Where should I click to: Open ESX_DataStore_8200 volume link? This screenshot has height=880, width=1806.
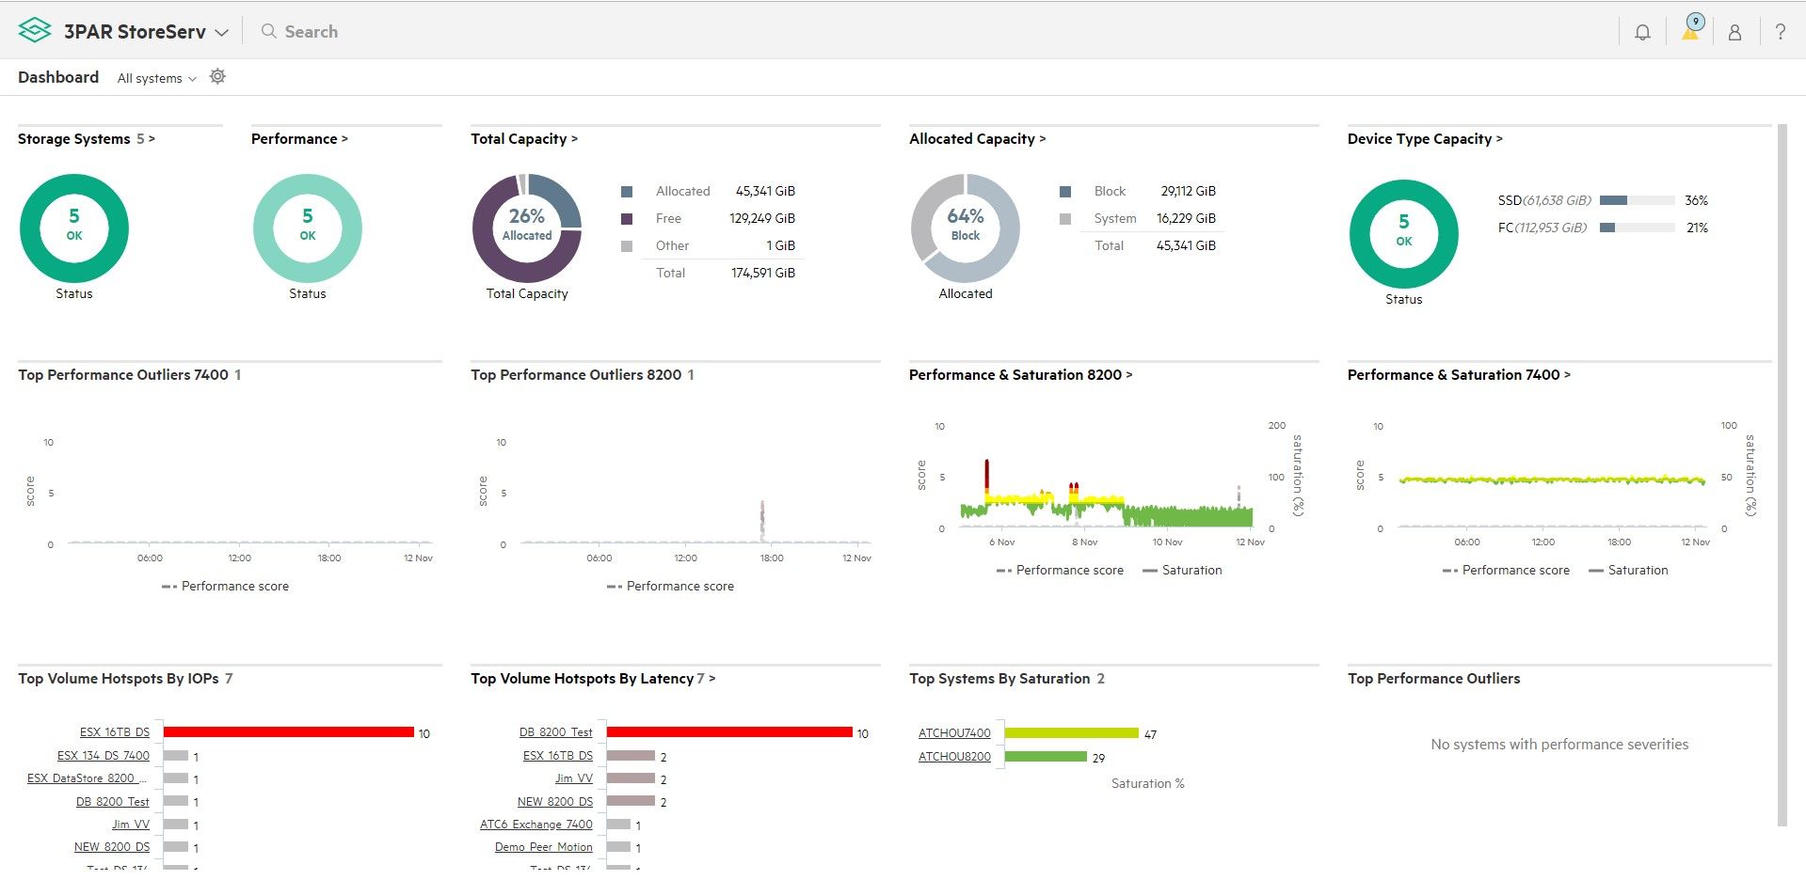pos(87,778)
